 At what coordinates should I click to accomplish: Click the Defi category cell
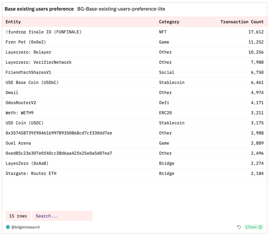coord(164,103)
